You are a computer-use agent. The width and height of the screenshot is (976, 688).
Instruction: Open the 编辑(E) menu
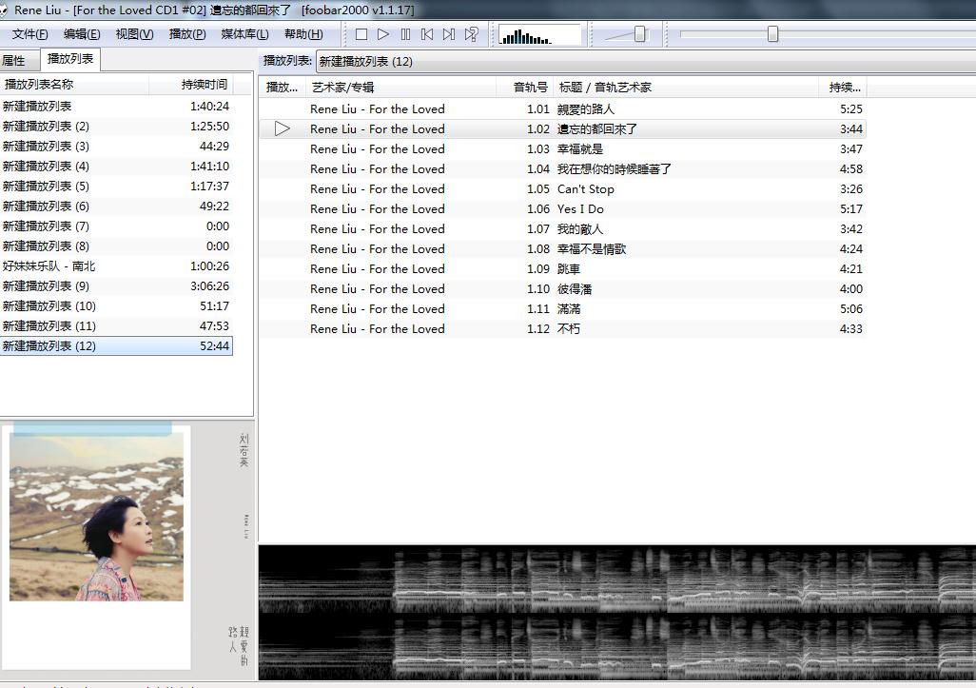82,34
